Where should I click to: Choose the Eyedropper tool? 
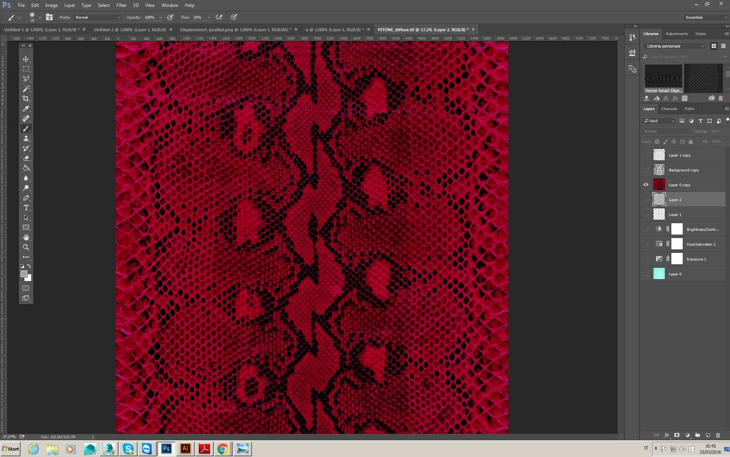tap(26, 109)
